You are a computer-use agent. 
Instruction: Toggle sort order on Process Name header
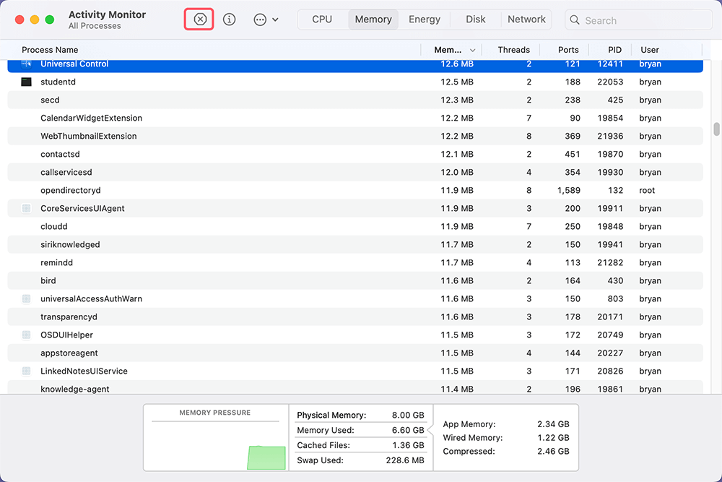(x=50, y=49)
